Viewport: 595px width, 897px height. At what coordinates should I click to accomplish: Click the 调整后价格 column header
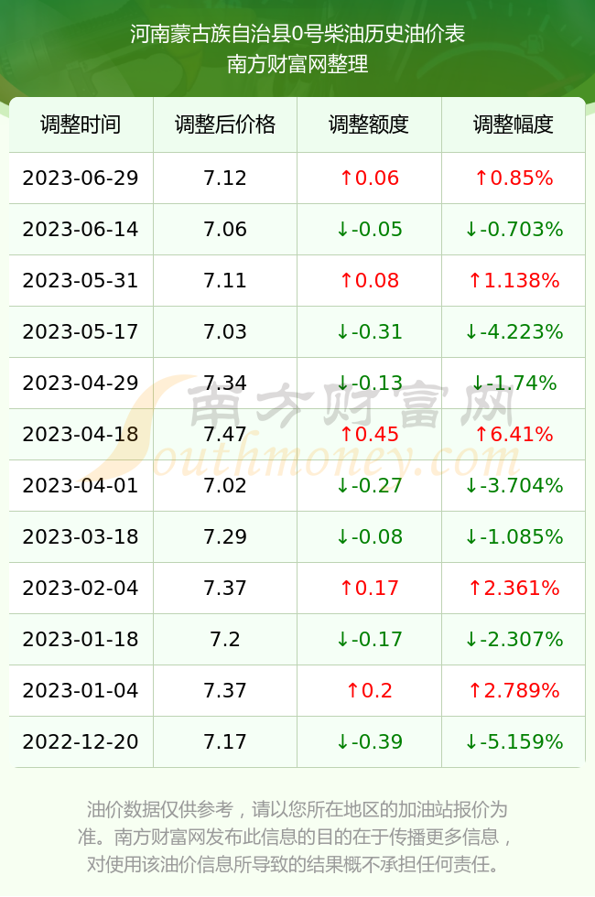pos(225,124)
